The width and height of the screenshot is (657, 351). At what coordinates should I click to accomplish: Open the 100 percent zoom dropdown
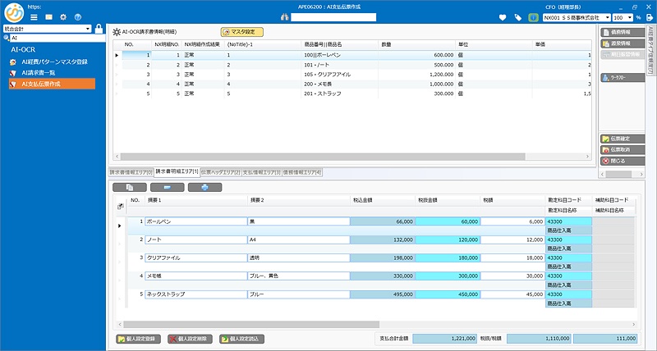pyautogui.click(x=628, y=17)
